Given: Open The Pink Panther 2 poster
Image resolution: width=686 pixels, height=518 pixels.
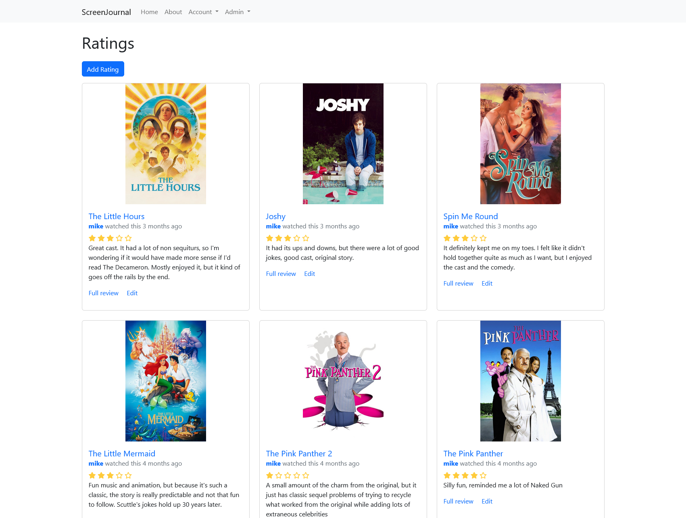Looking at the screenshot, I should (x=343, y=381).
